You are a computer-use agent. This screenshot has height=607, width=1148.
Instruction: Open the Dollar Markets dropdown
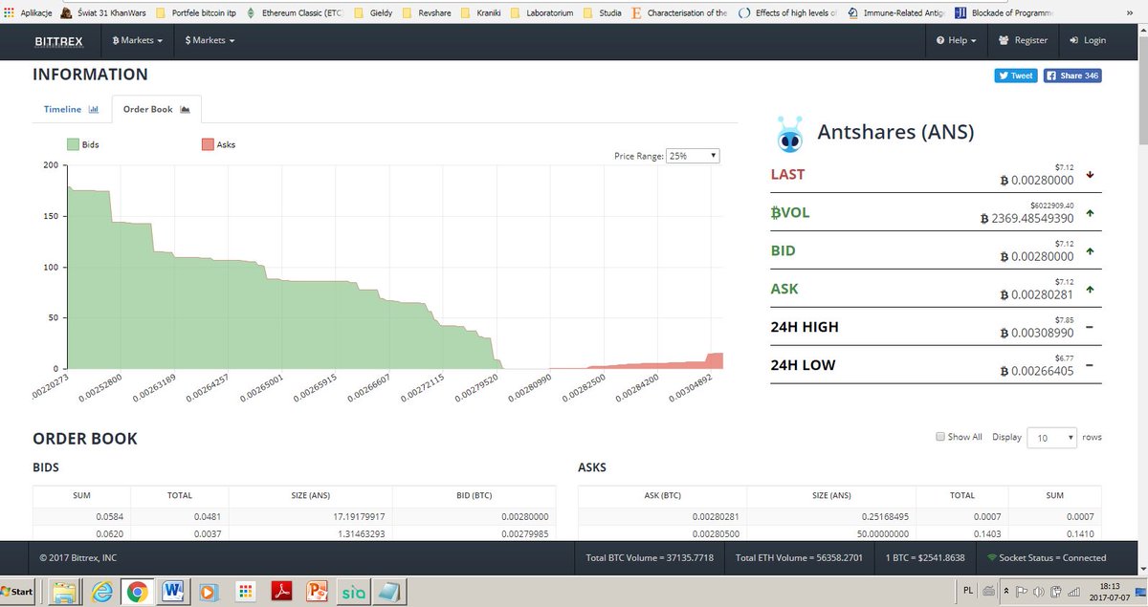click(210, 41)
